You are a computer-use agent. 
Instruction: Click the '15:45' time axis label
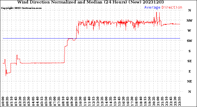(x=119, y=101)
